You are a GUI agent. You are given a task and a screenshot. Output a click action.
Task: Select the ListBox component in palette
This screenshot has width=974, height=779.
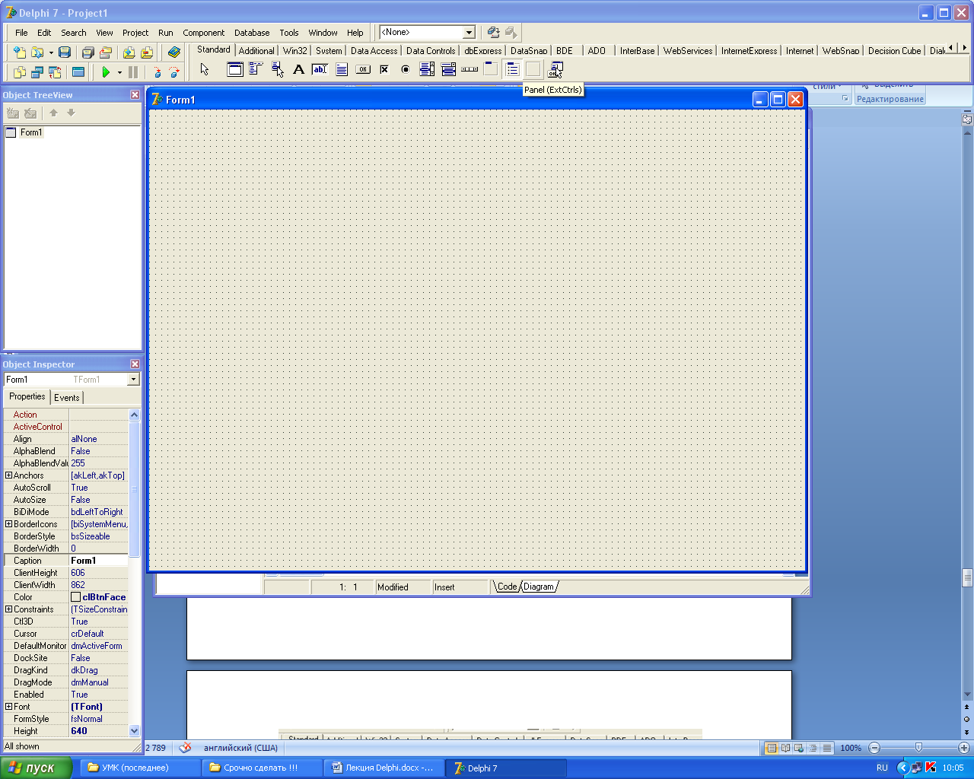(x=427, y=69)
